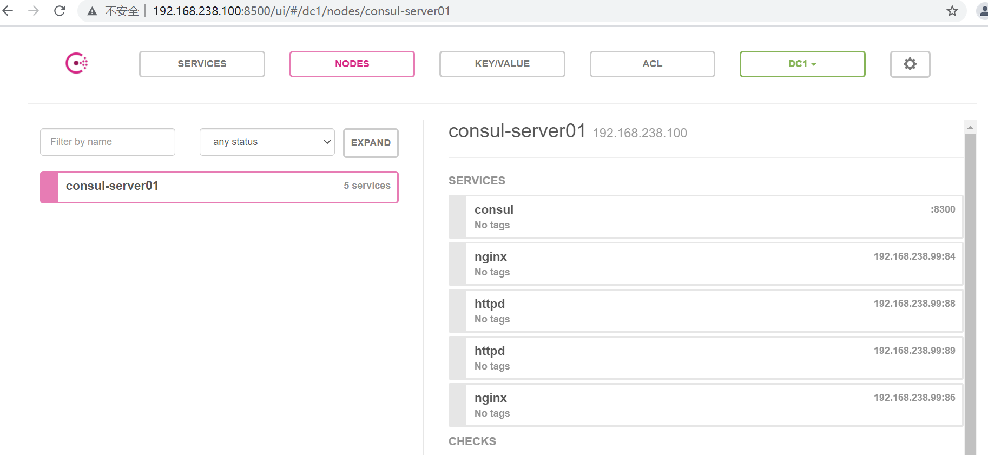
Task: Click the 192.168.238.100 node address text
Action: tap(640, 133)
